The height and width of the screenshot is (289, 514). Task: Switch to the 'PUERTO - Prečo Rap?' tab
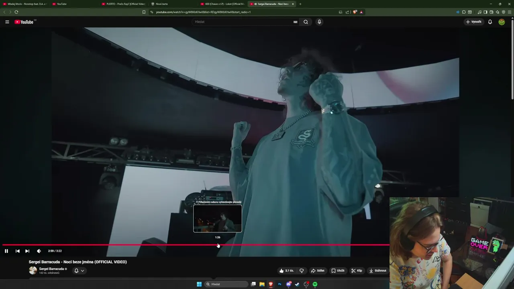pos(123,4)
